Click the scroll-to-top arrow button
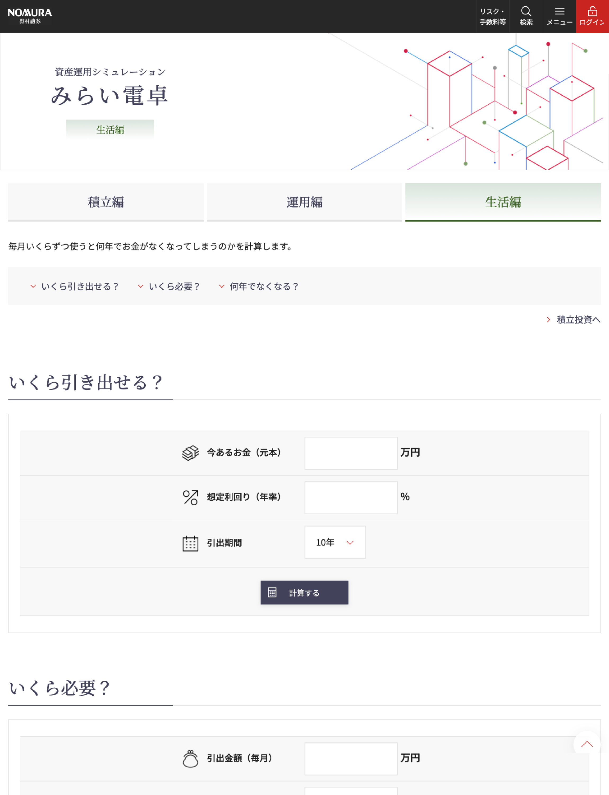 [x=587, y=745]
